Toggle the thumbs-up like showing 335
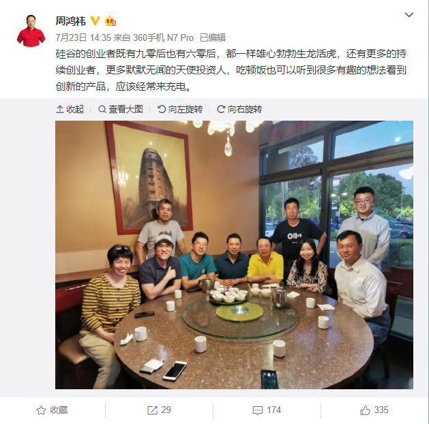The height and width of the screenshot is (424, 429). click(x=374, y=410)
